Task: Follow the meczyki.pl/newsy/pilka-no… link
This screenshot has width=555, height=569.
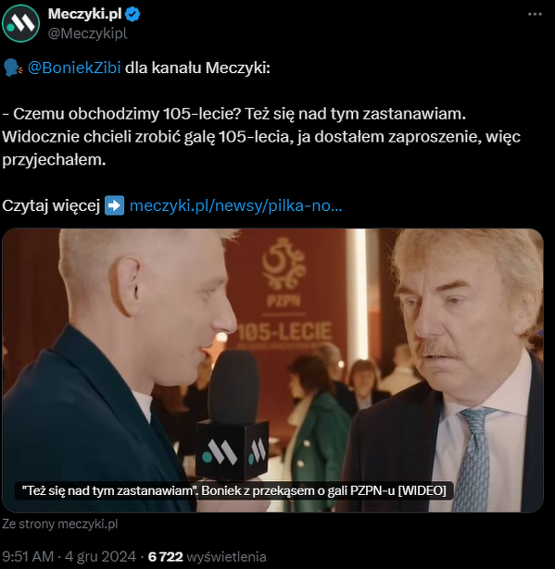Action: 236,205
